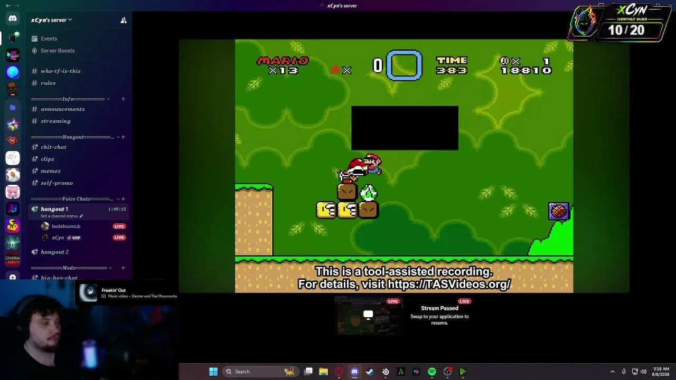
Task: Create channel in the Hangout category
Action: 123,137
